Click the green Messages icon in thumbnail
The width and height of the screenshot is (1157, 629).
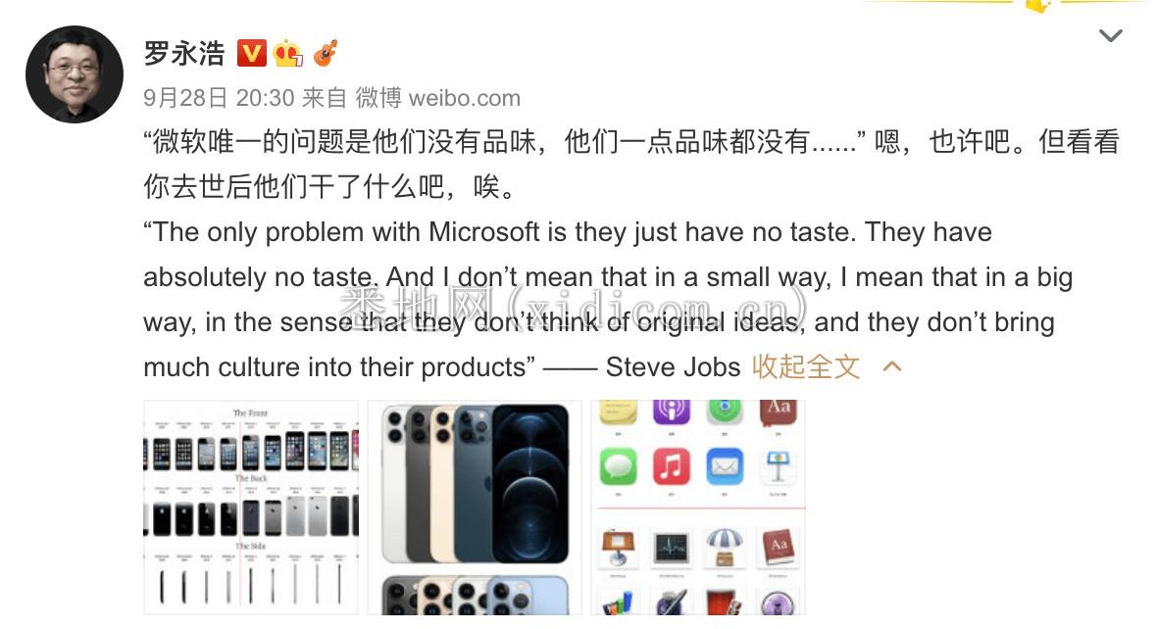[x=619, y=466]
